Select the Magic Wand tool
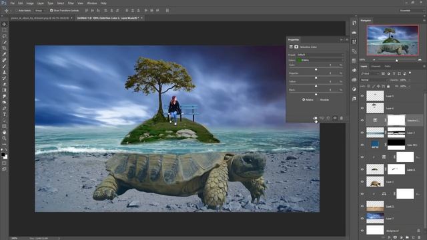The width and height of the screenshot is (427, 240). (4, 42)
